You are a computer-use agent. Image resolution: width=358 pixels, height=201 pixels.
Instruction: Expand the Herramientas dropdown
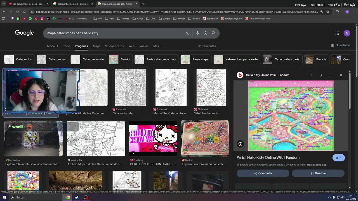click(x=208, y=46)
